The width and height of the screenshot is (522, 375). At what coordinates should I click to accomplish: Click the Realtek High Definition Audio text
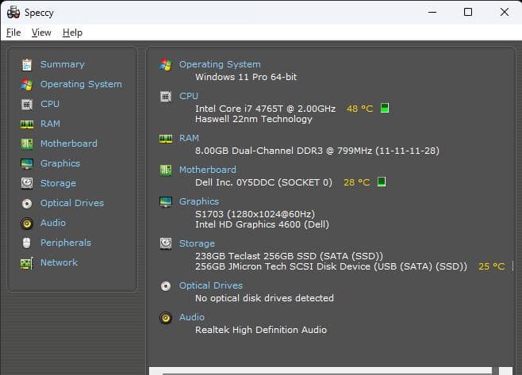tap(261, 330)
